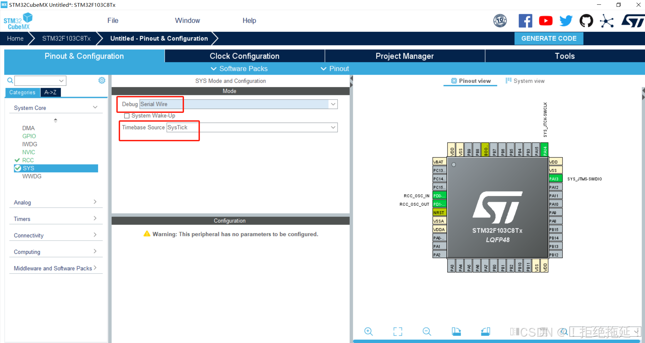Click the ST community network icon
Screen dimensions: 645x343
(x=606, y=21)
